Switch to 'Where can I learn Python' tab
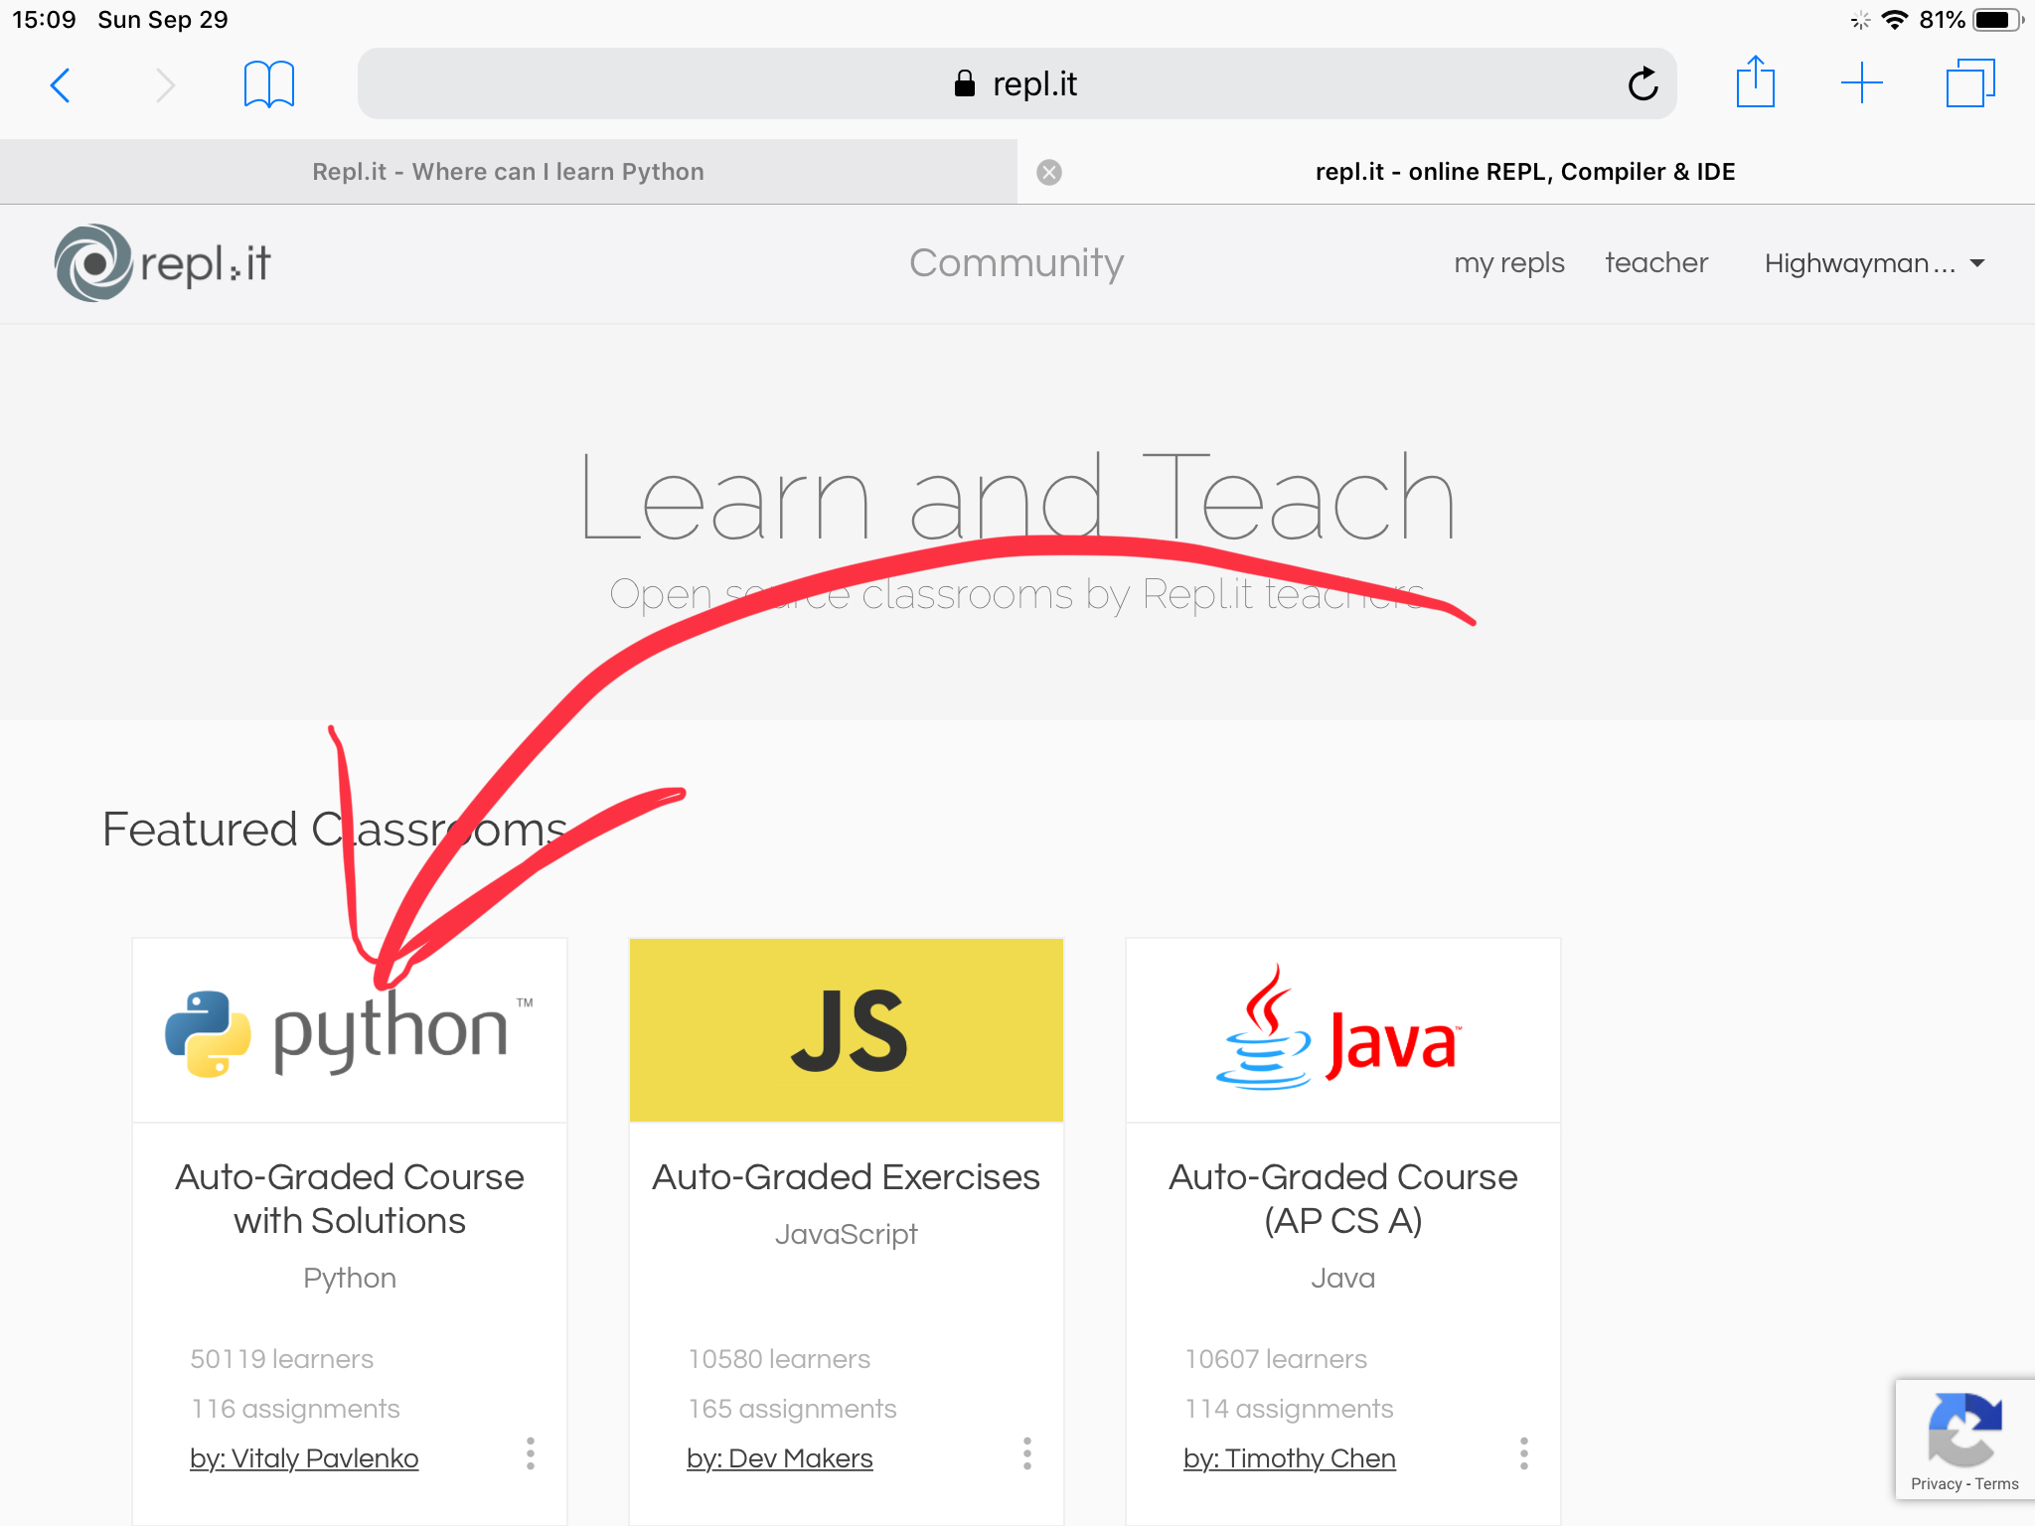Screen dimensions: 2035x1526 508,172
